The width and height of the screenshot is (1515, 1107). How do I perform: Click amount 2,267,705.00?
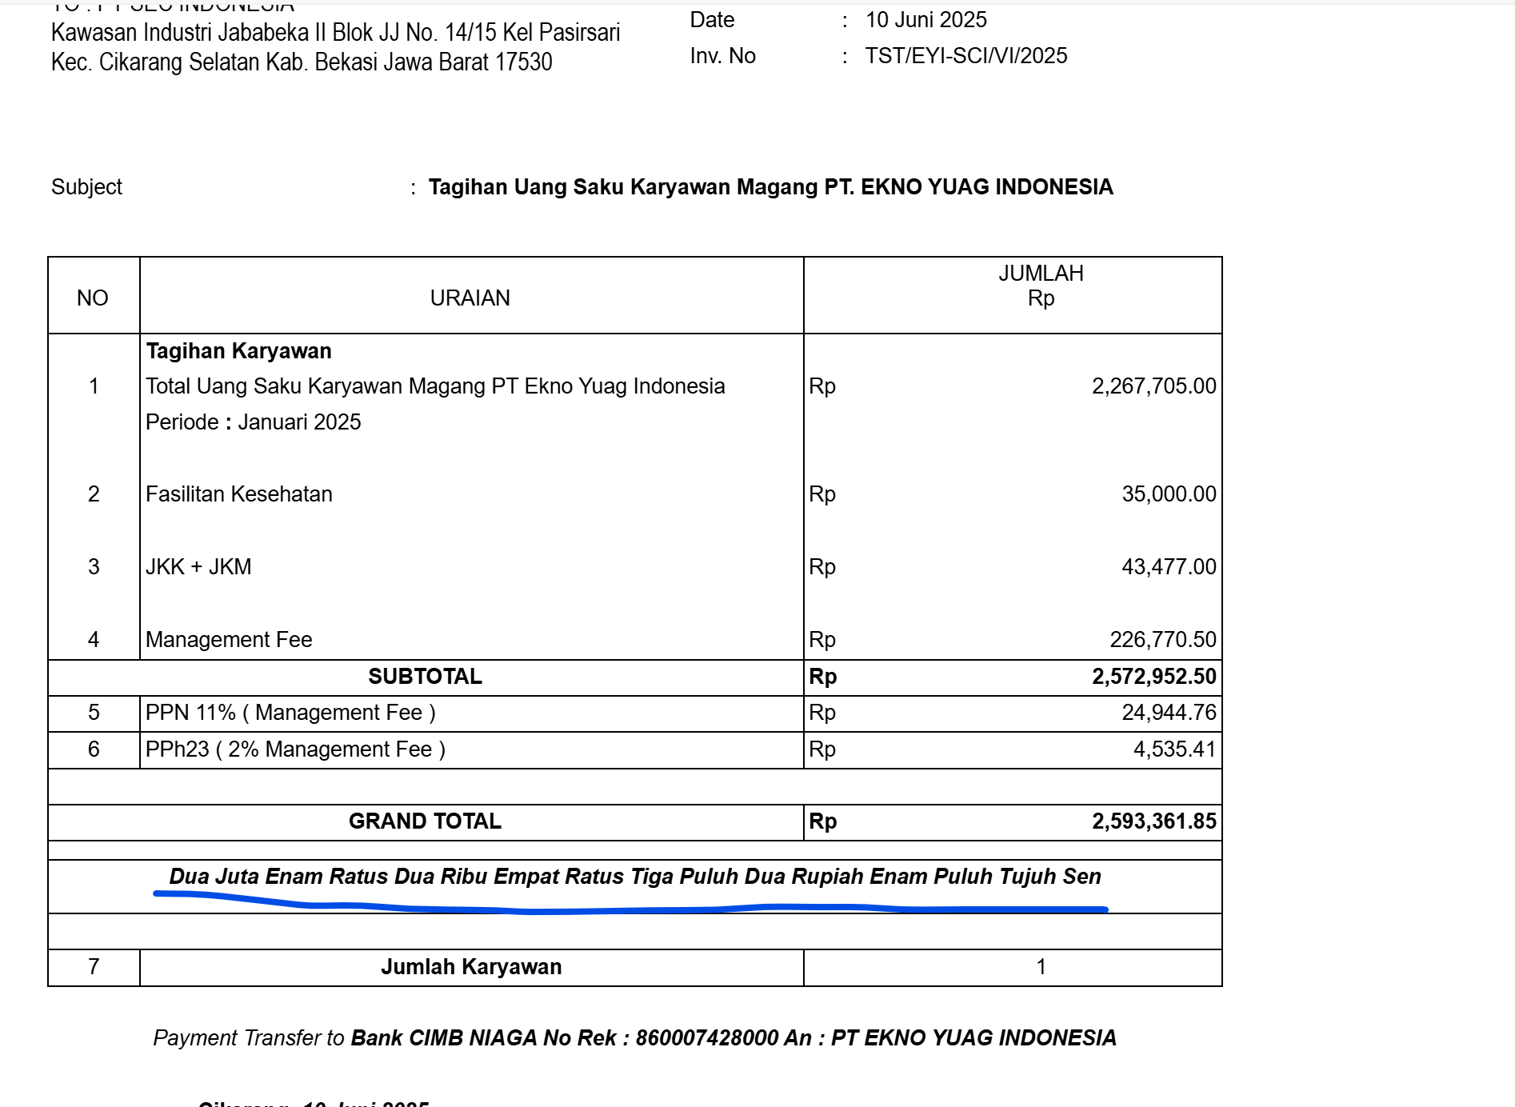(1153, 386)
